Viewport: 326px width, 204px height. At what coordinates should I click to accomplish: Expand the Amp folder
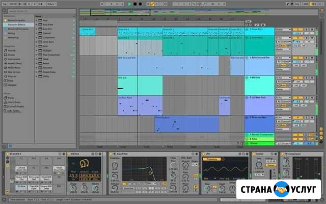(36, 20)
